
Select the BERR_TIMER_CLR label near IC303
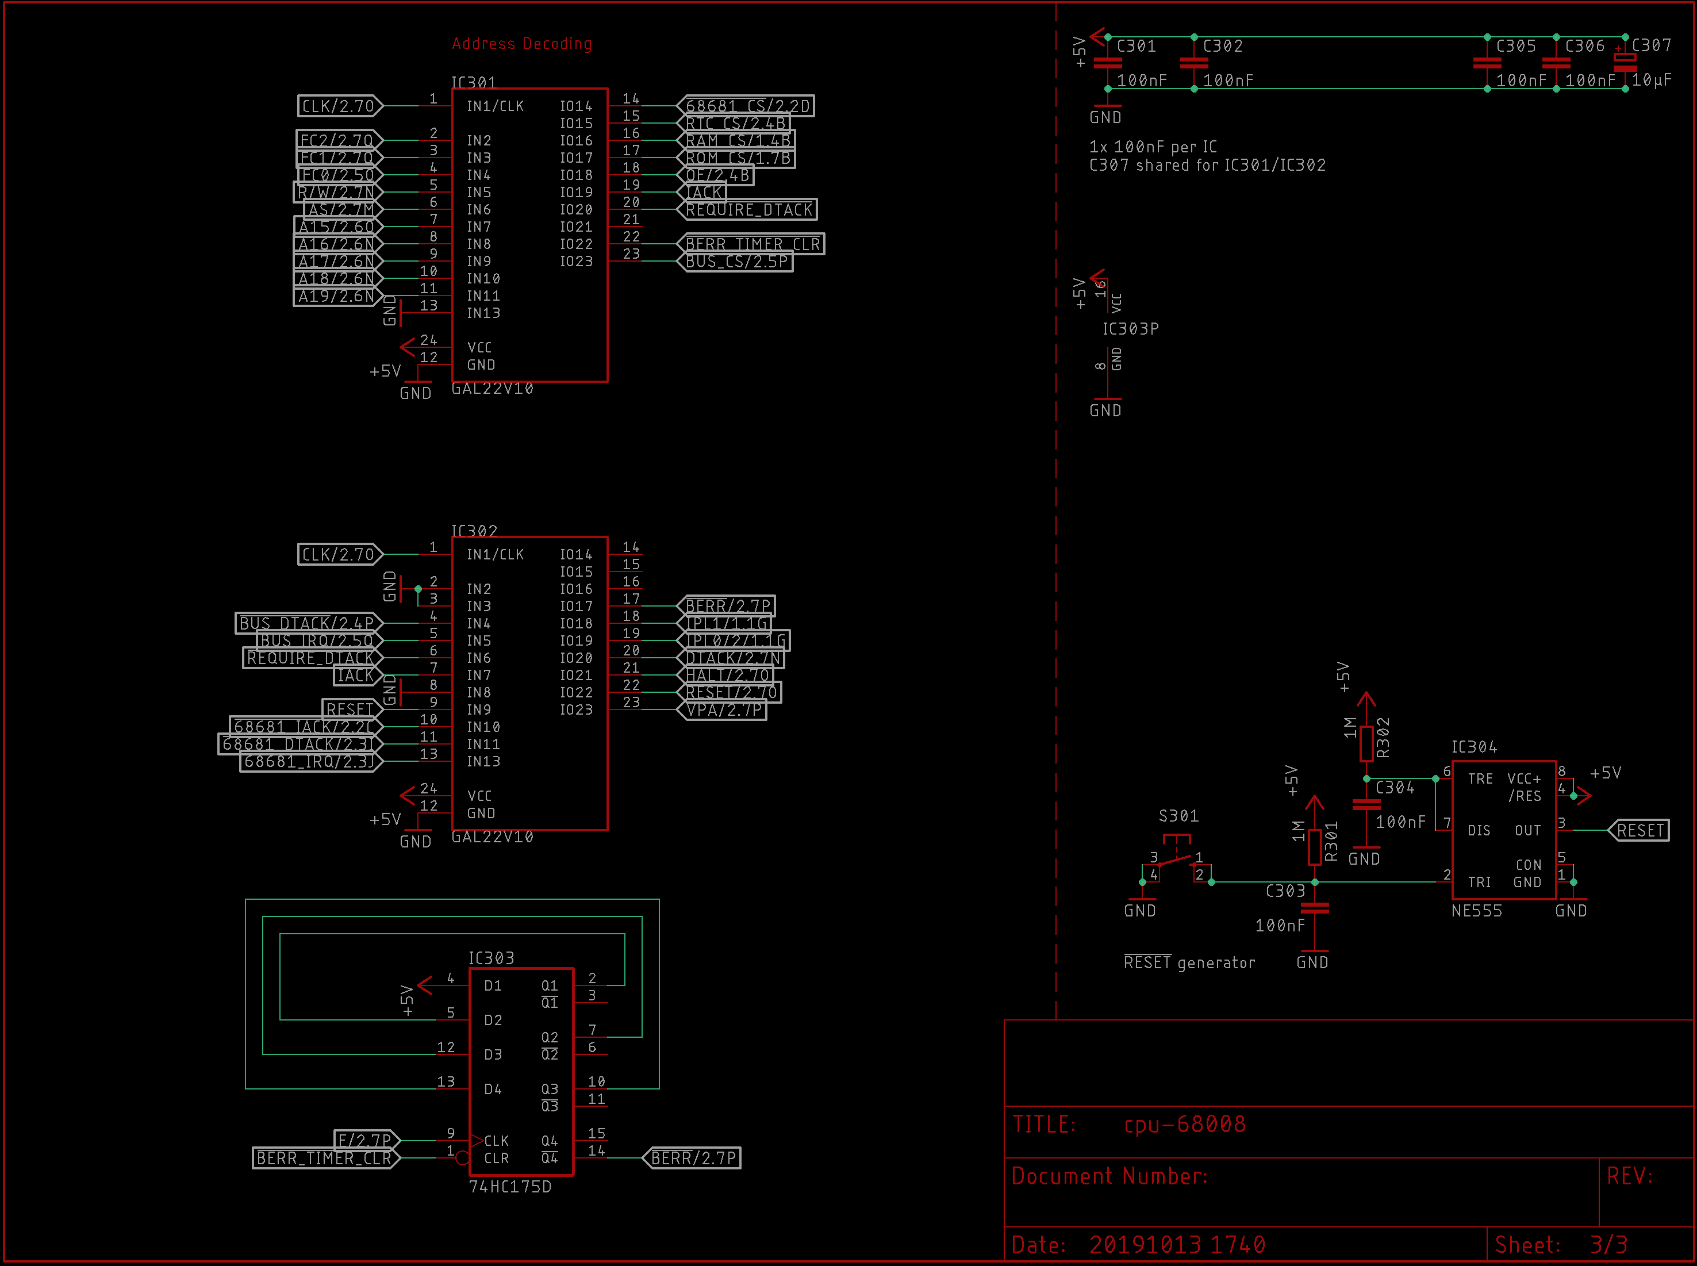(325, 1158)
